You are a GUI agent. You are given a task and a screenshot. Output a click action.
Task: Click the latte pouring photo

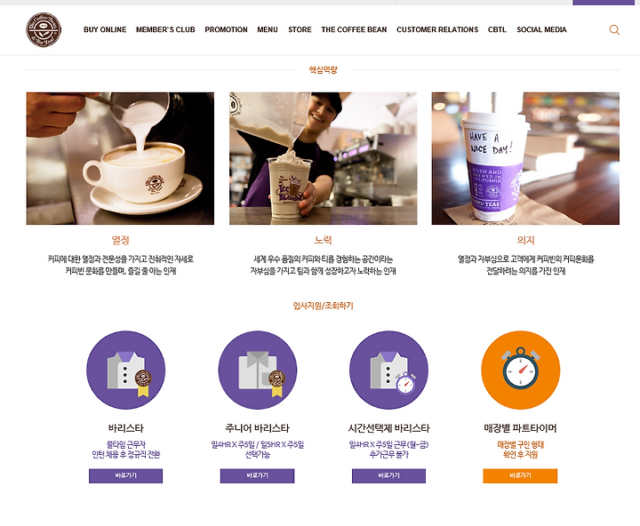pos(120,158)
